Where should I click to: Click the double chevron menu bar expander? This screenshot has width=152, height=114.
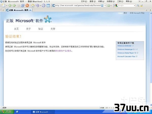point(140,1)
